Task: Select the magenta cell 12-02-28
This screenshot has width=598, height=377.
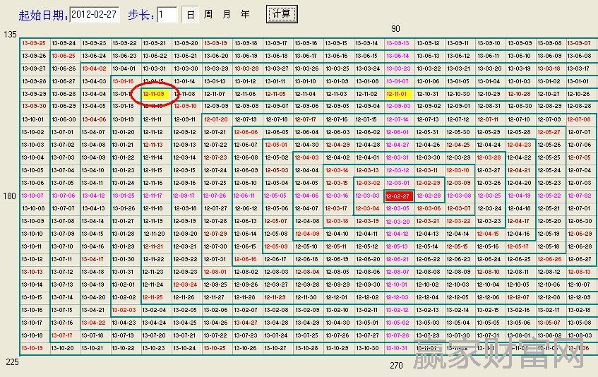Action: (428, 196)
